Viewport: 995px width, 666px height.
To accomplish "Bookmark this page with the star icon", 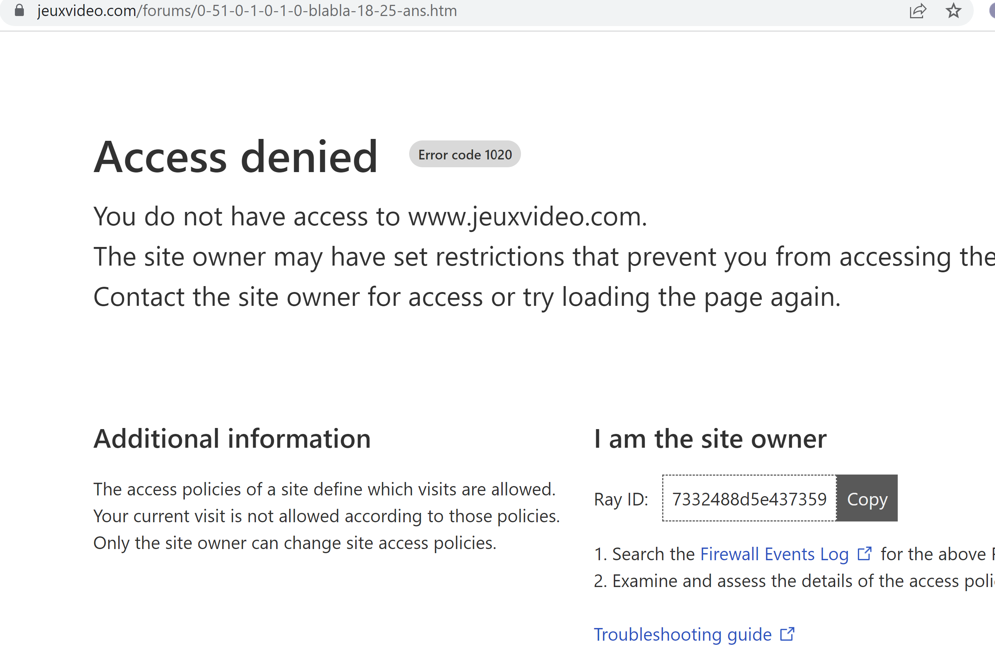I will (x=953, y=11).
